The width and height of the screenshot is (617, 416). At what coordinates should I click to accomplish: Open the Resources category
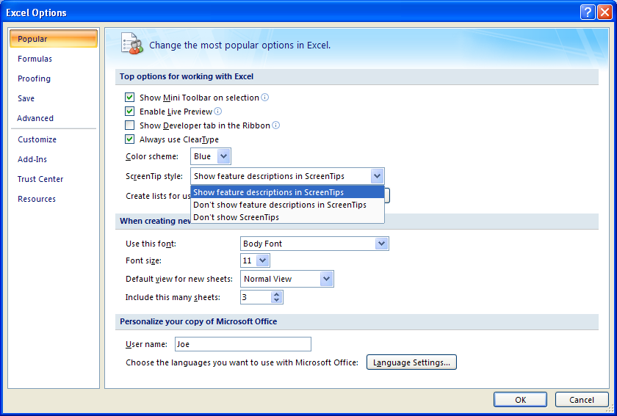54,199
